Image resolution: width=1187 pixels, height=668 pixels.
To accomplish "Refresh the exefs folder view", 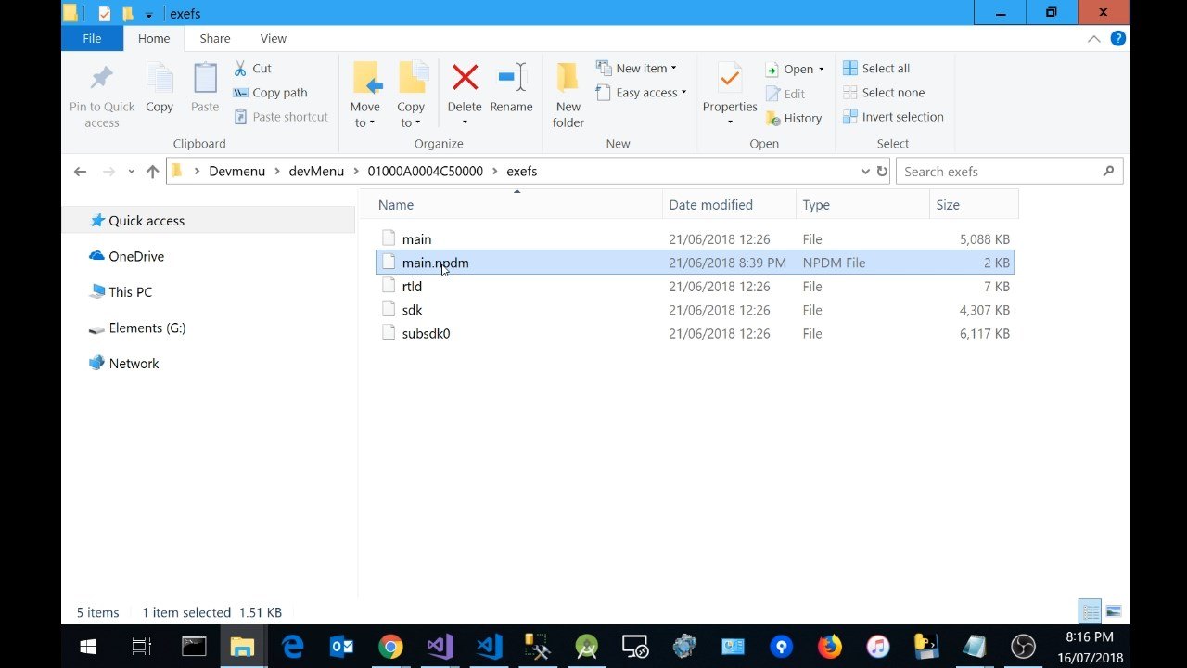I will [882, 171].
